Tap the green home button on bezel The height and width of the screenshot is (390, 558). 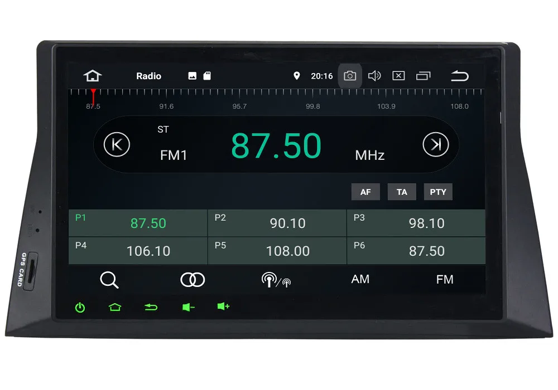click(x=115, y=307)
